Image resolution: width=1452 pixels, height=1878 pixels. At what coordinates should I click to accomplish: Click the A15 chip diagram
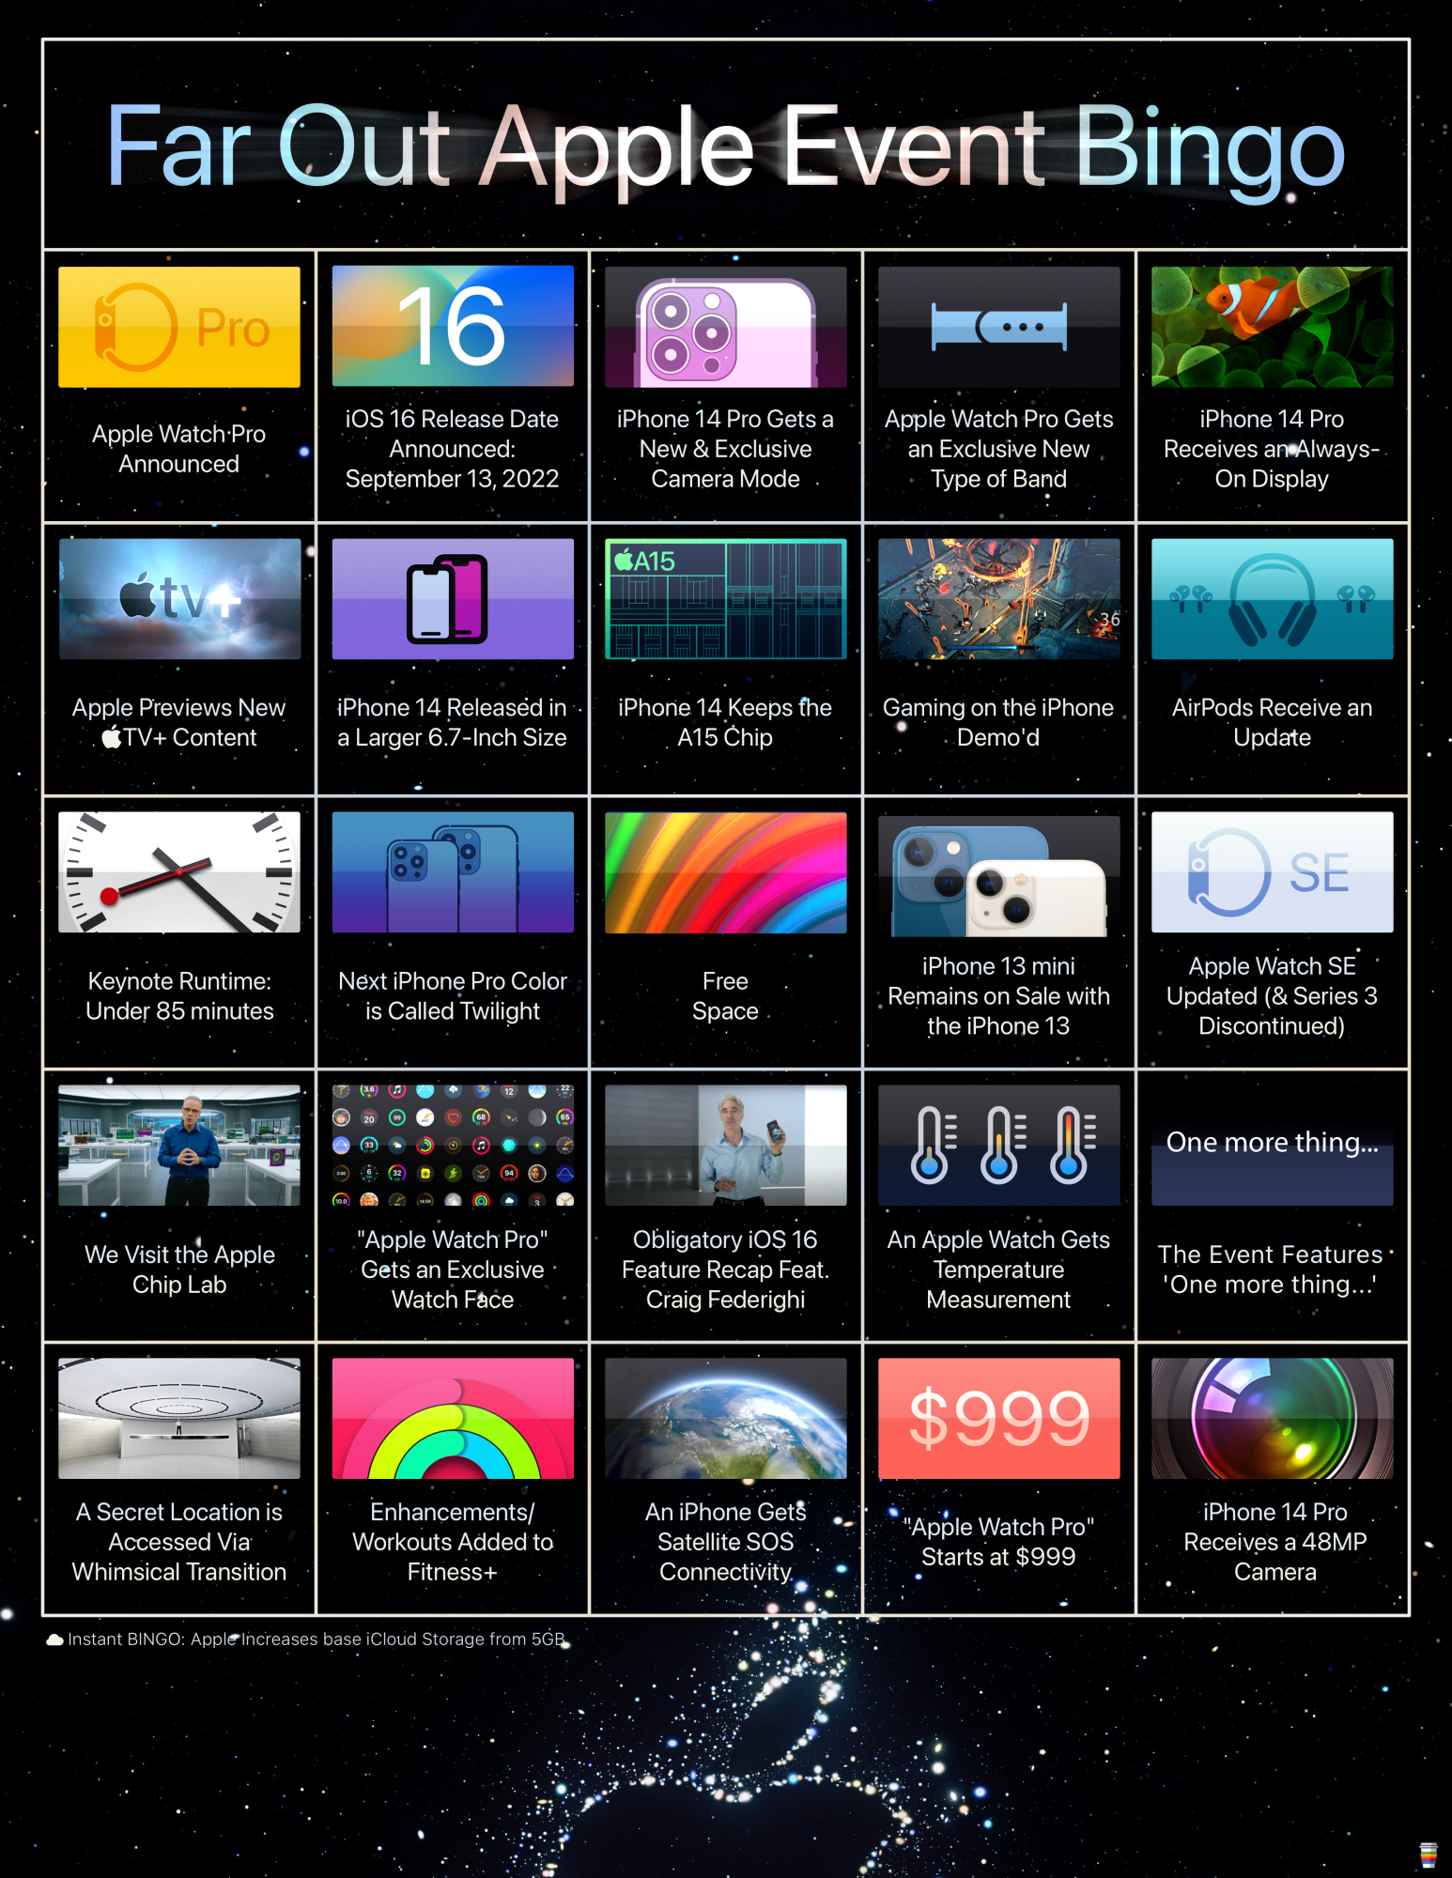click(x=726, y=599)
